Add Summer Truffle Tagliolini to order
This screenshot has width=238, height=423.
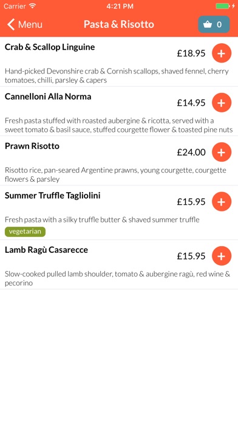[x=222, y=202]
